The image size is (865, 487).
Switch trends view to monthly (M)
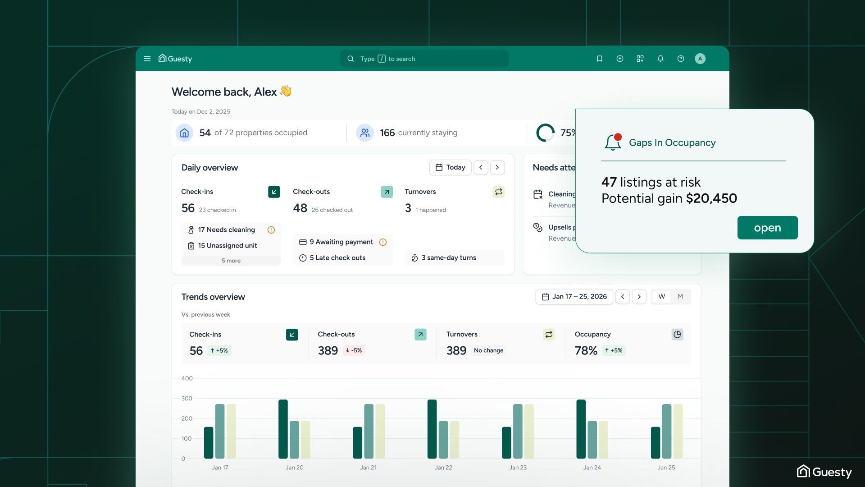point(680,297)
